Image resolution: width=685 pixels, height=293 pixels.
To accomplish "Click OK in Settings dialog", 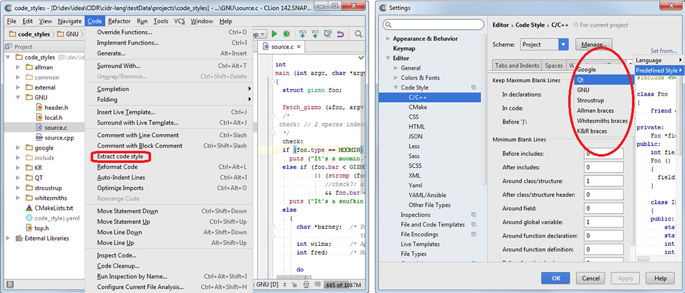I will (556, 278).
